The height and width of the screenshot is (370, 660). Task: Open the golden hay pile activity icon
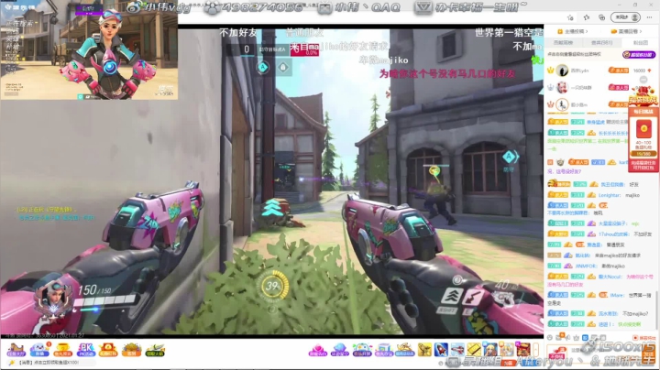coord(131,350)
